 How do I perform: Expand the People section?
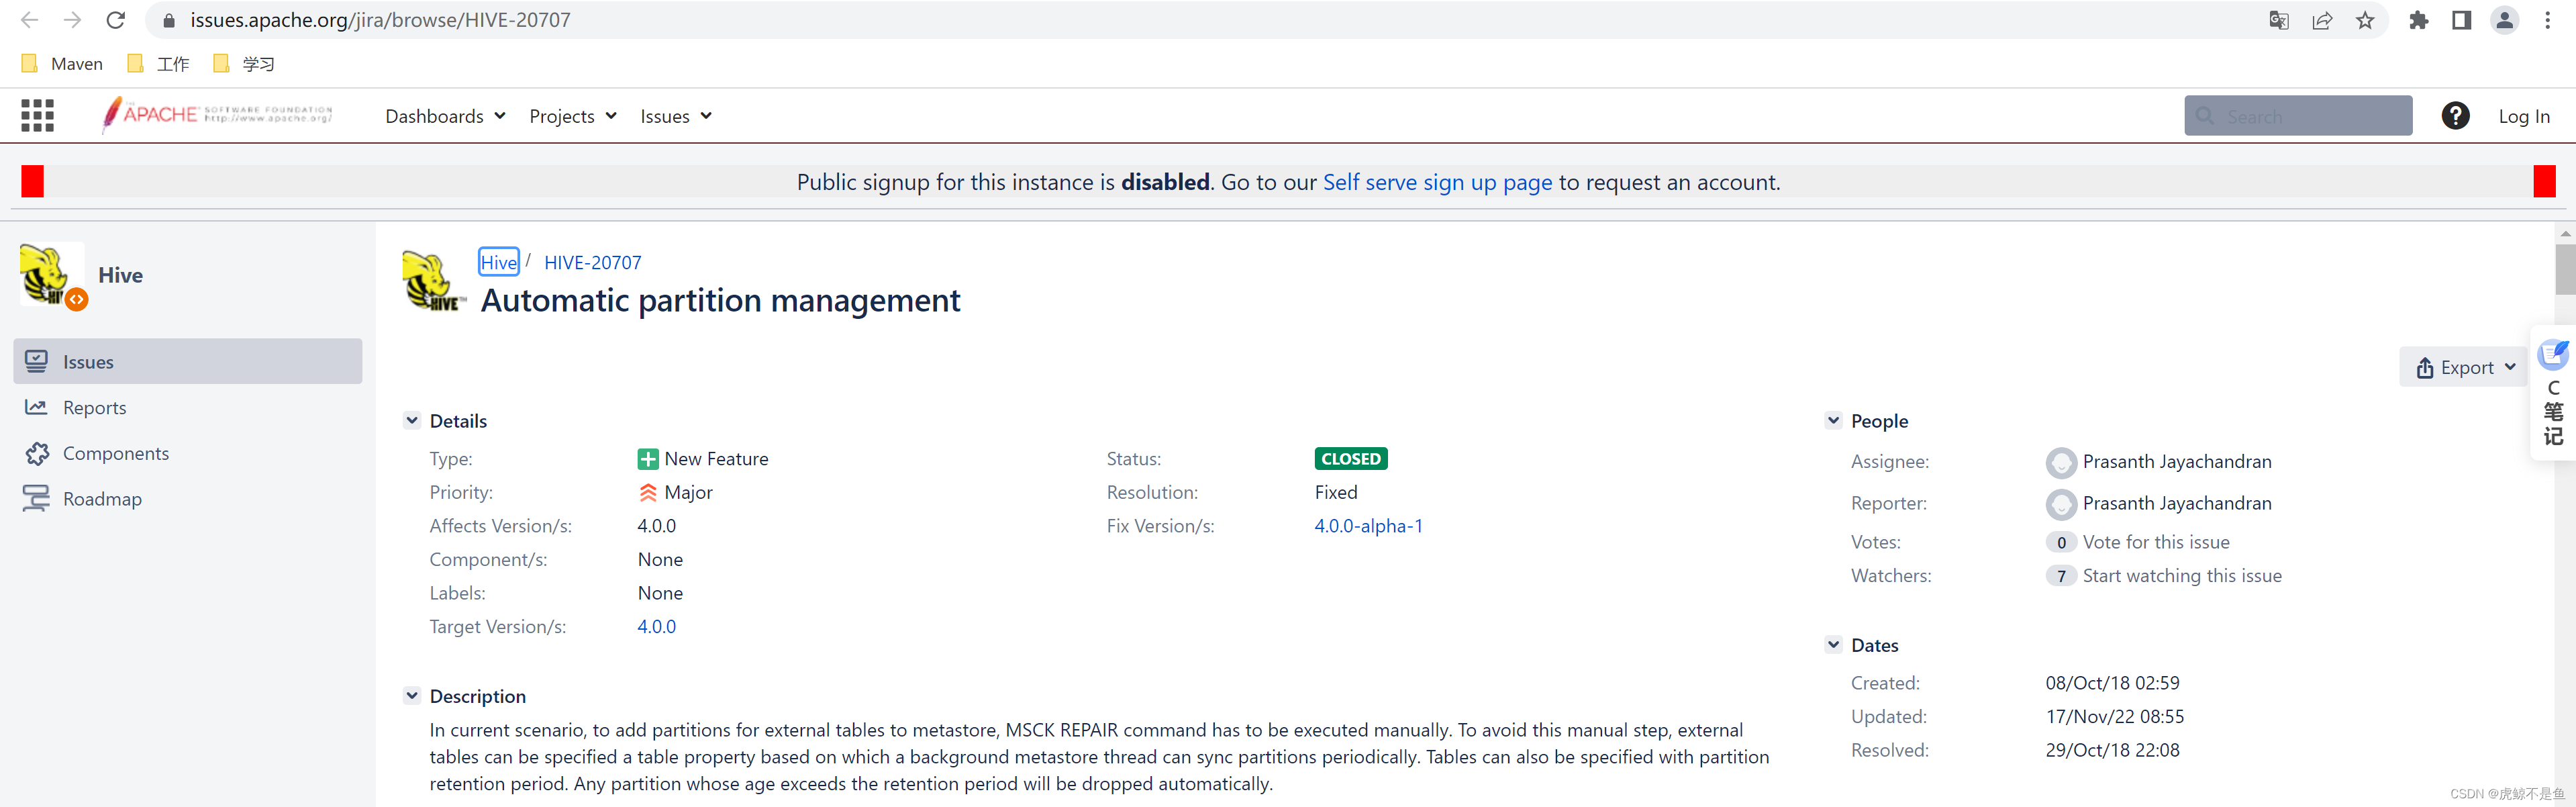click(x=1838, y=421)
